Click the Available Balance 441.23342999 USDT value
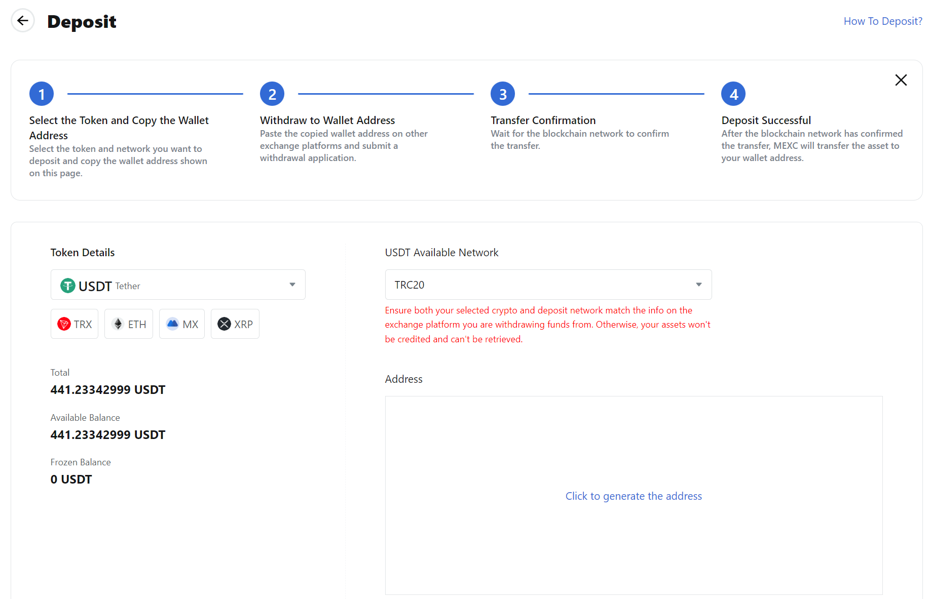929x599 pixels. click(x=108, y=435)
